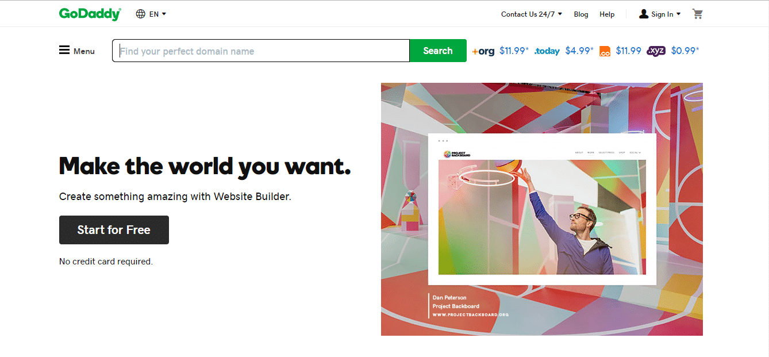Select the orange .co domain icon
This screenshot has width=769, height=357.
point(604,51)
